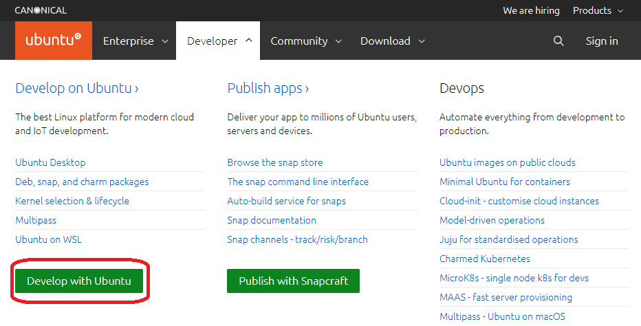Open the Publish apps heading link
641x326 pixels.
tap(268, 88)
